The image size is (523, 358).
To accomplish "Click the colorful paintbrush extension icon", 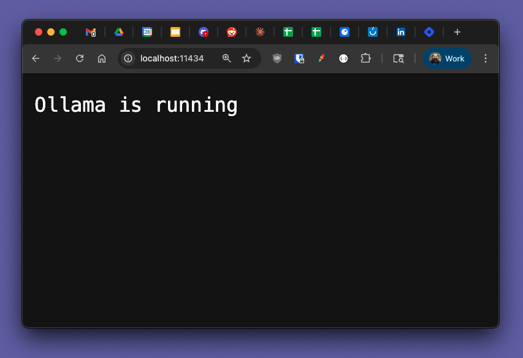I will [x=321, y=58].
